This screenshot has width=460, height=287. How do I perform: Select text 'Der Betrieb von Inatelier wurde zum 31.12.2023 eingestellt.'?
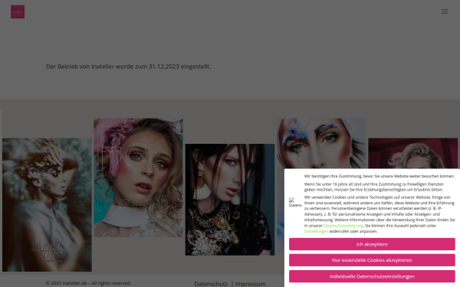point(128,67)
